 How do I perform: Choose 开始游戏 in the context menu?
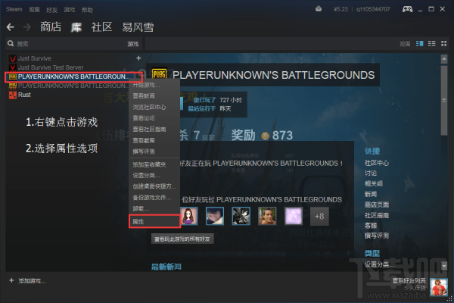[x=154, y=86]
